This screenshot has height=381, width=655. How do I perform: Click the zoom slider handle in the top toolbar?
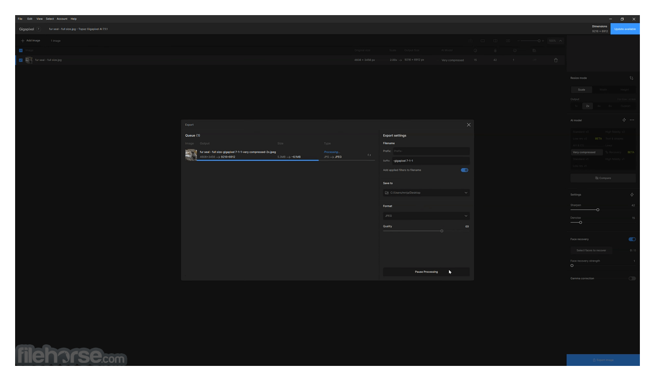point(539,41)
